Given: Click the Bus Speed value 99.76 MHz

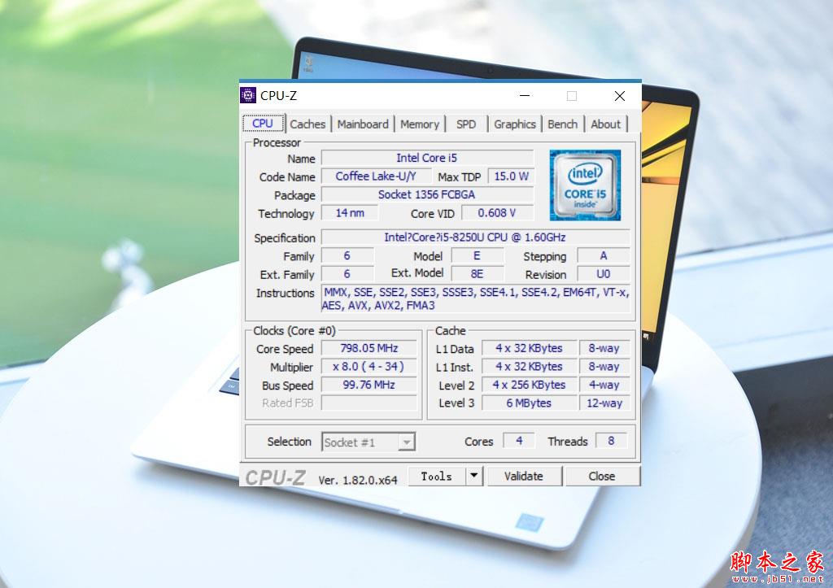Looking at the screenshot, I should point(369,385).
